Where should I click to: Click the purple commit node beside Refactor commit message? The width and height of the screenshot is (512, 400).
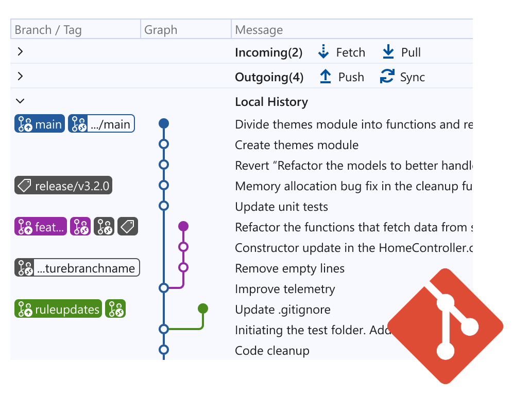tap(183, 226)
